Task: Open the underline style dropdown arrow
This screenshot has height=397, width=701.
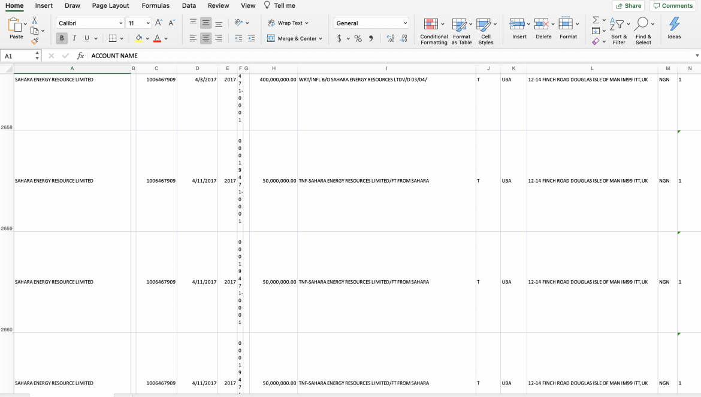Action: [x=96, y=39]
